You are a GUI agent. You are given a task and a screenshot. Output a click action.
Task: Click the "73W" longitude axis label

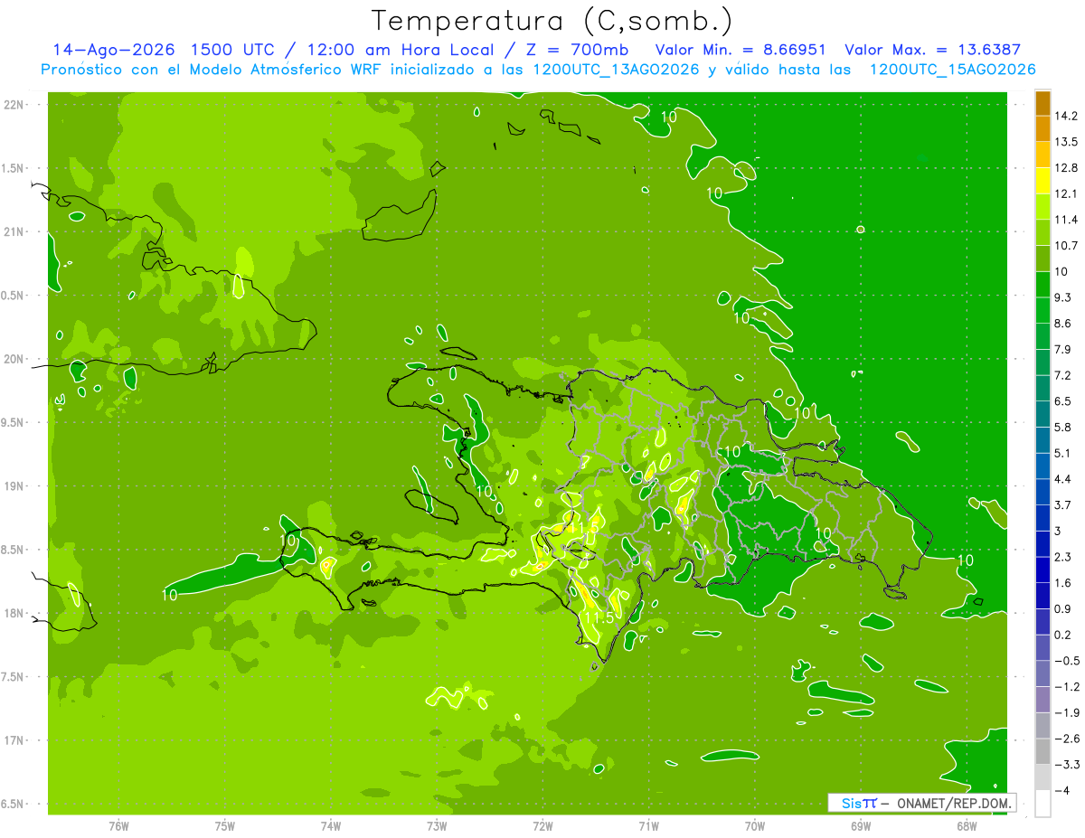[437, 825]
